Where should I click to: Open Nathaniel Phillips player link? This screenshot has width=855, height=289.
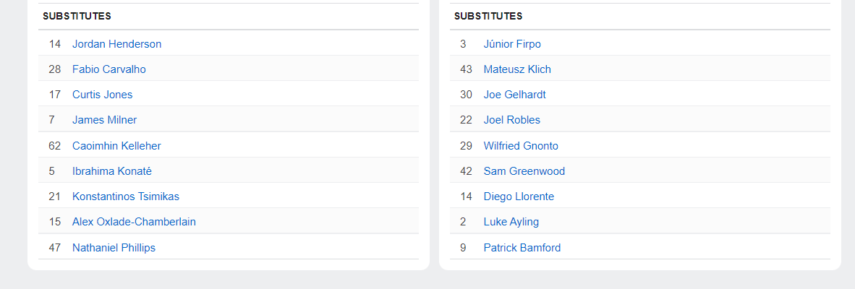114,248
